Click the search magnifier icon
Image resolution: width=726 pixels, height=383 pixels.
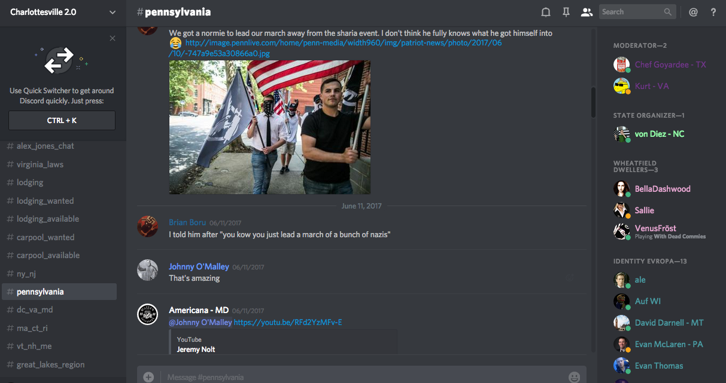668,12
